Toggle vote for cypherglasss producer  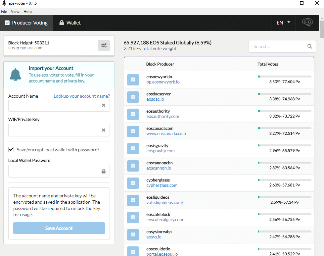(133, 183)
